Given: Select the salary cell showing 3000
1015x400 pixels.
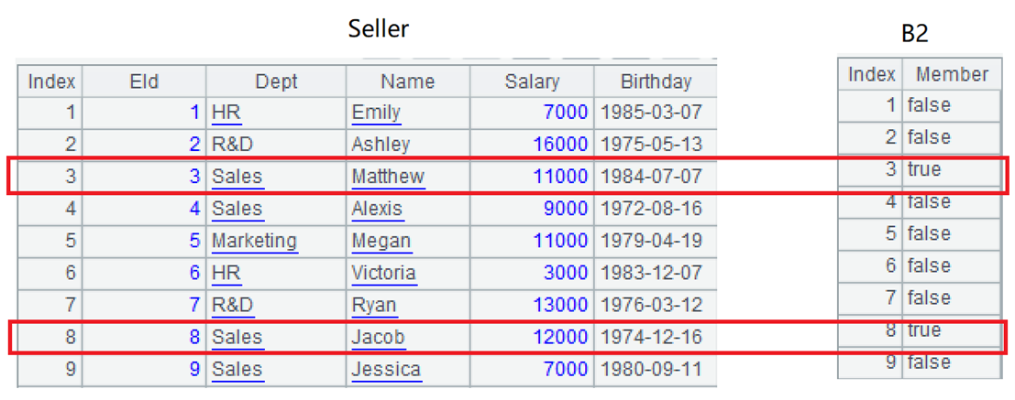Looking at the screenshot, I should point(565,273).
